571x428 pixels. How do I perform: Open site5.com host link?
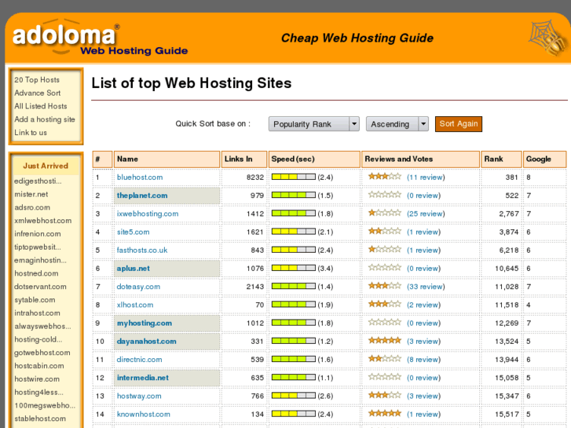(x=133, y=232)
